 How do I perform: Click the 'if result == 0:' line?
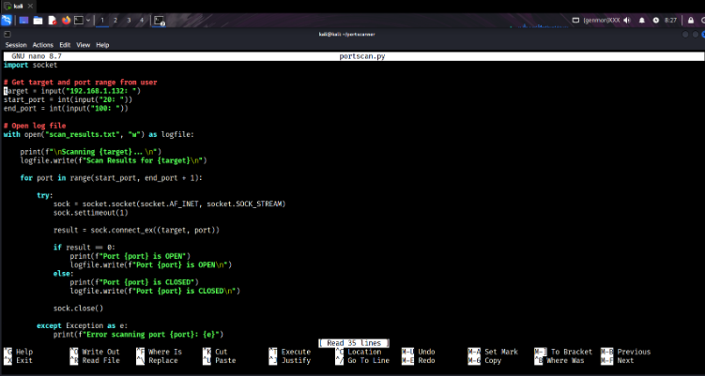pyautogui.click(x=84, y=248)
